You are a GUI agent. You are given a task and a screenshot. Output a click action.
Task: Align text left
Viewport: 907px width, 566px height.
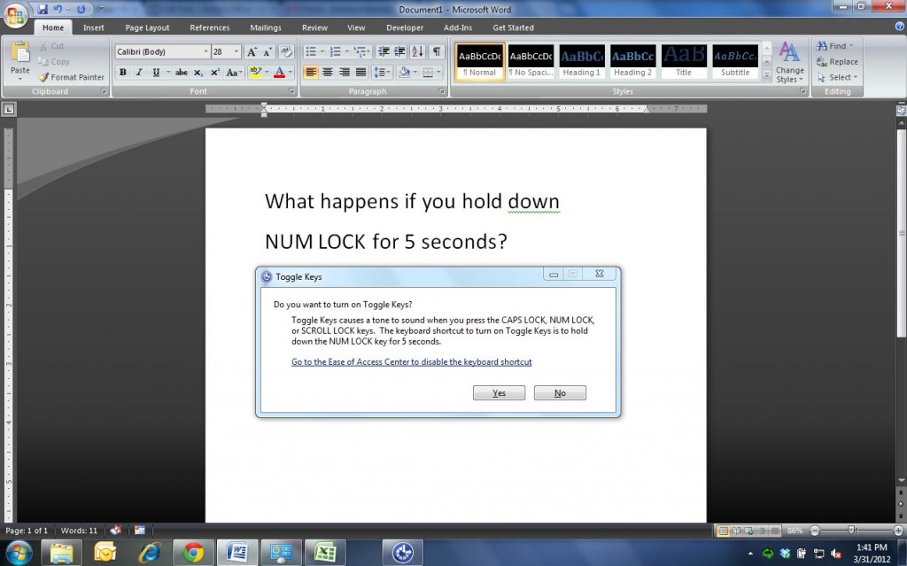click(x=311, y=73)
